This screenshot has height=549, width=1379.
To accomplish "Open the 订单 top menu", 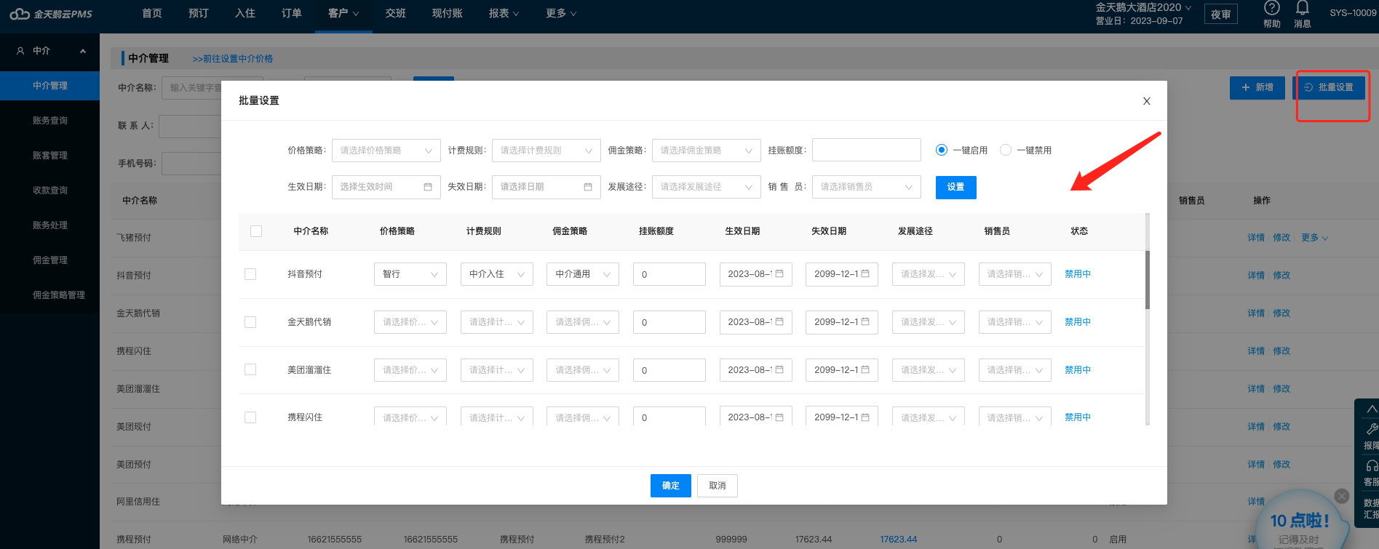I will click(292, 14).
